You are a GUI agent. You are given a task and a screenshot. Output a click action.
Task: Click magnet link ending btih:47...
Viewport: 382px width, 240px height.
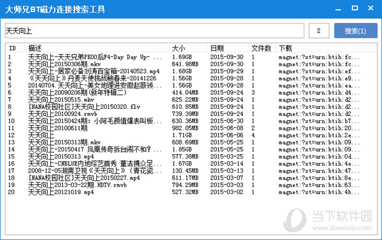(x=319, y=171)
